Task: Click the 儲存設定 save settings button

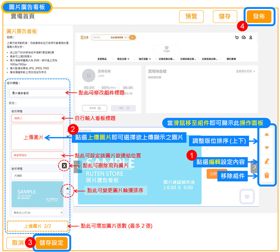Action: (51, 243)
